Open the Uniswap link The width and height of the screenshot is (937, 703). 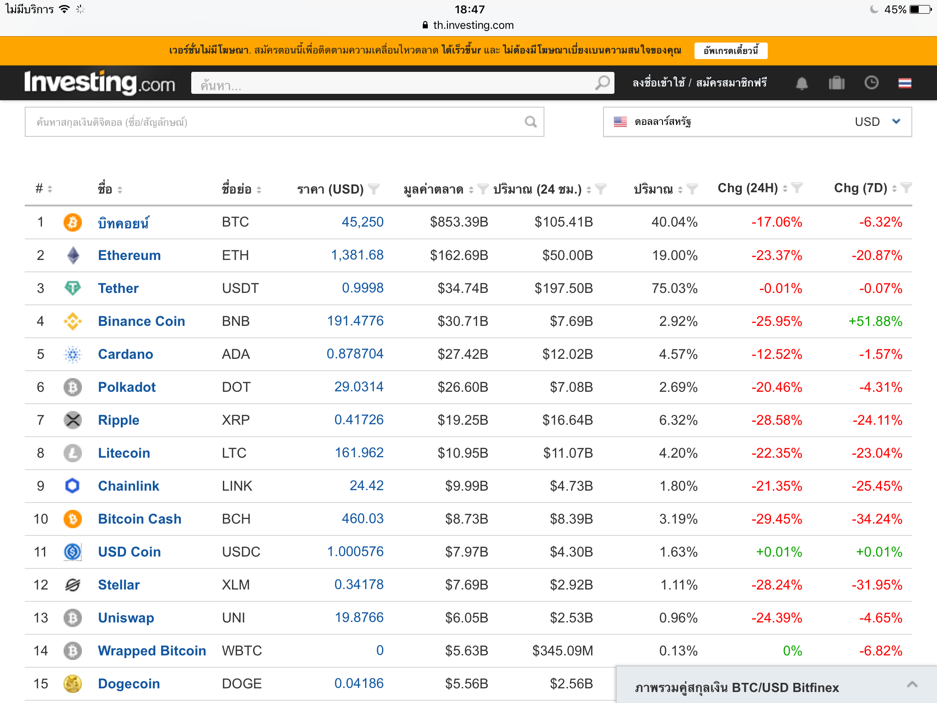pyautogui.click(x=126, y=618)
